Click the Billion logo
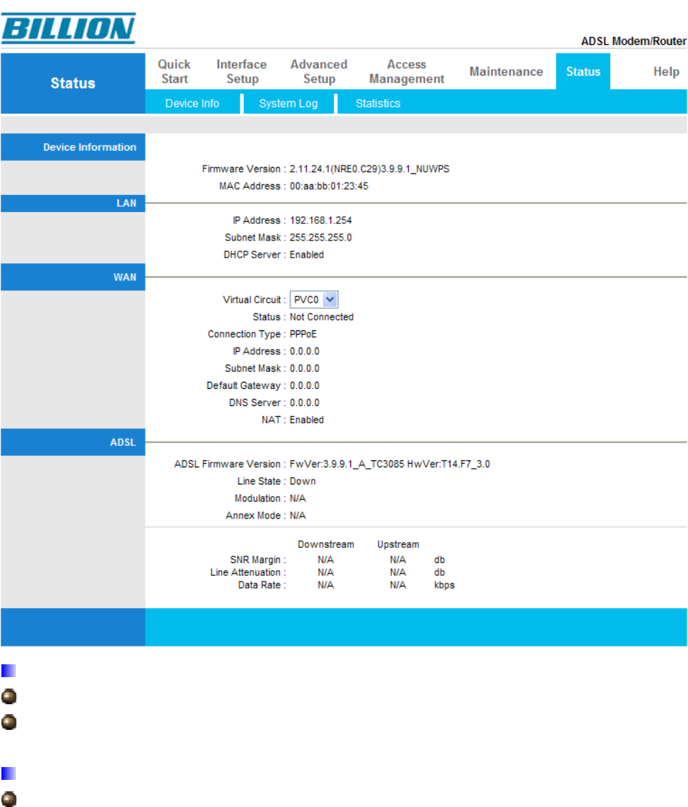The image size is (688, 807). pos(69,29)
